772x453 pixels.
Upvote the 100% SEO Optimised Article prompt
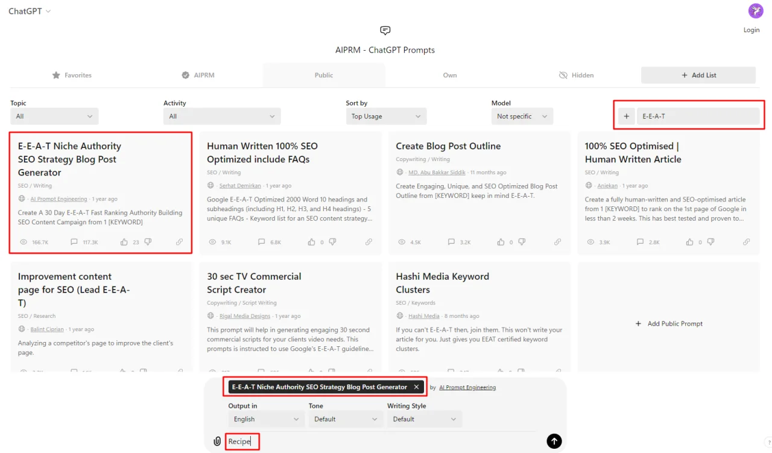[690, 242]
